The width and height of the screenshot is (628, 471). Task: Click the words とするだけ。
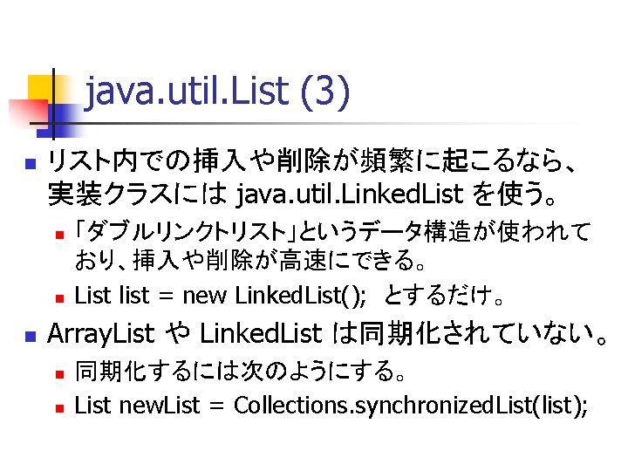pyautogui.click(x=445, y=296)
